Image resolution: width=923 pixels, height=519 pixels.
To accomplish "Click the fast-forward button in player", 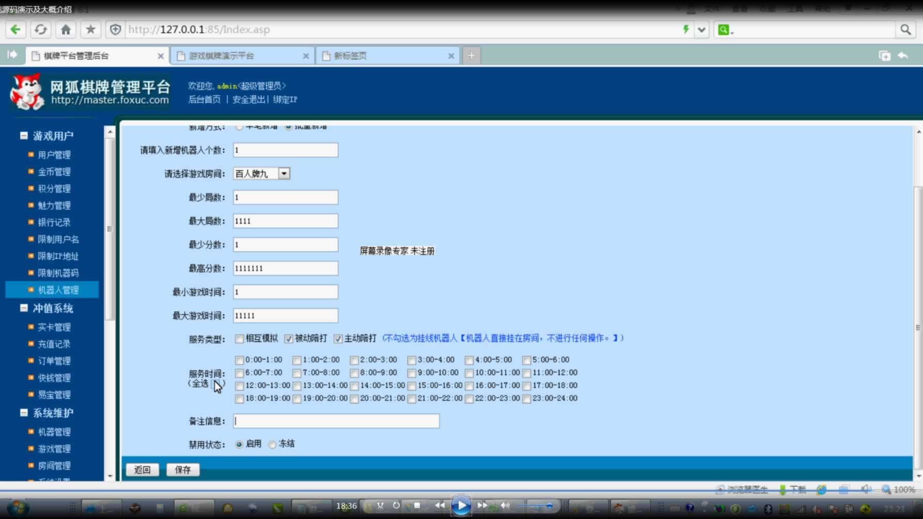I will (x=482, y=506).
